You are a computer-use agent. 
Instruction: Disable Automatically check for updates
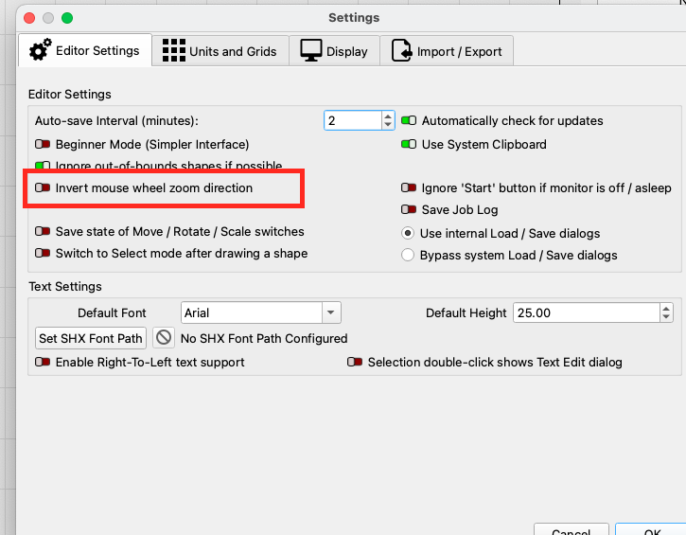[x=409, y=121]
